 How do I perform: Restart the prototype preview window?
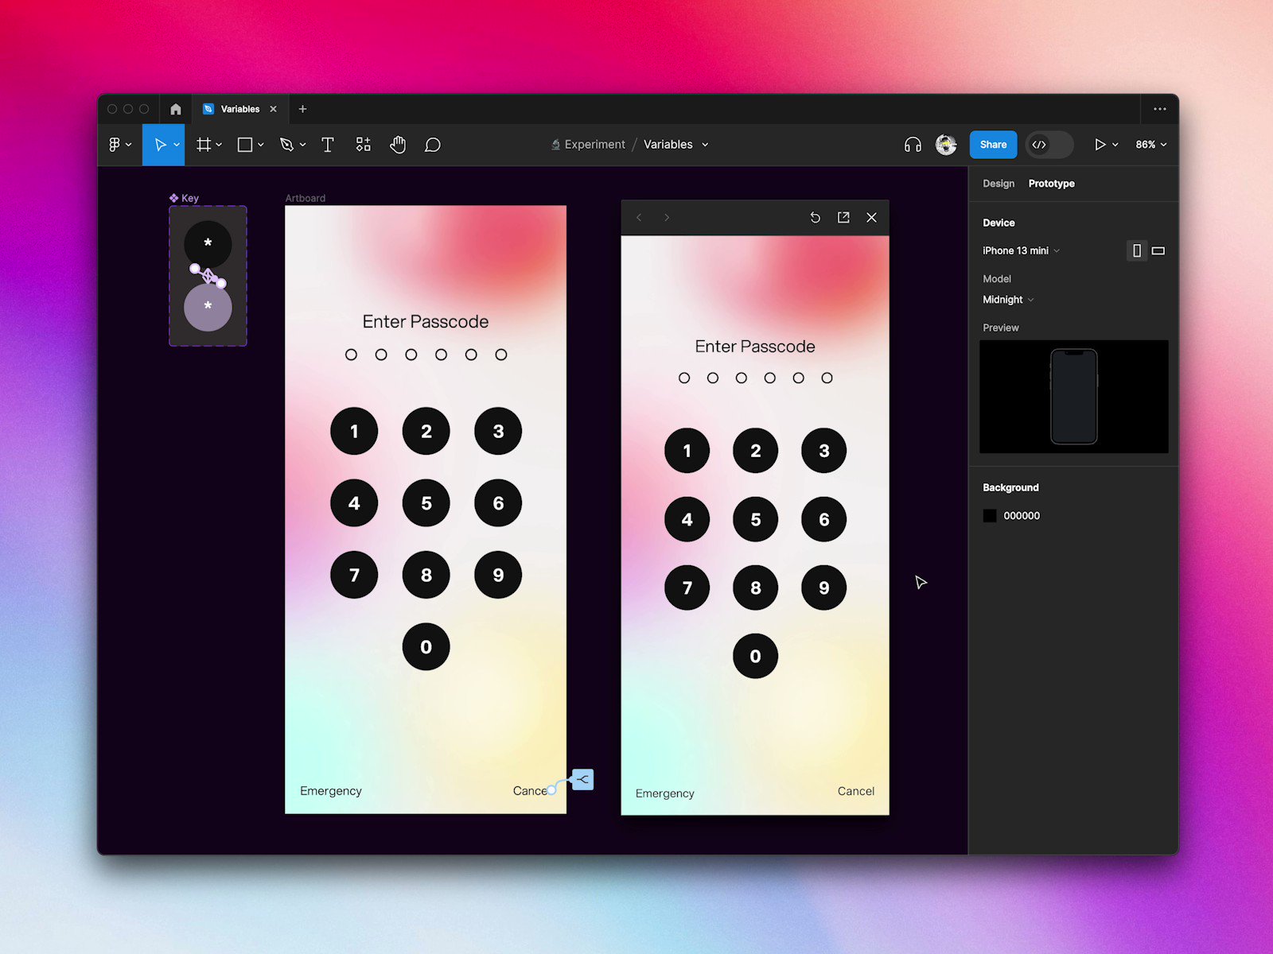pos(815,217)
